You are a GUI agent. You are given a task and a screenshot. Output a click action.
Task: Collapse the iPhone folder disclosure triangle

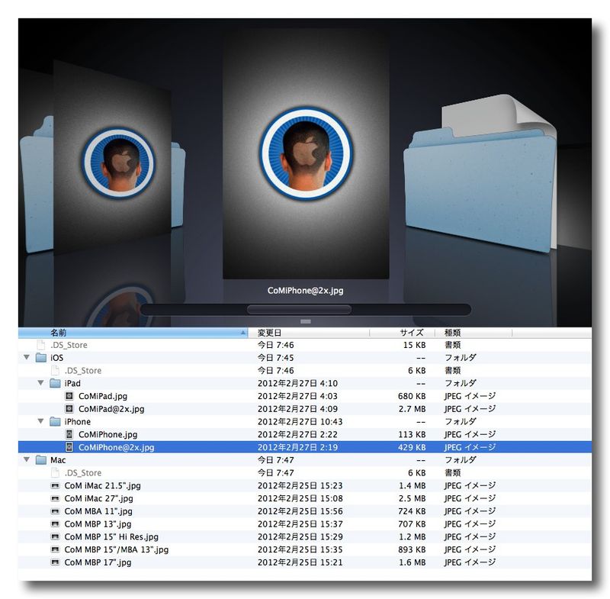pyautogui.click(x=40, y=421)
